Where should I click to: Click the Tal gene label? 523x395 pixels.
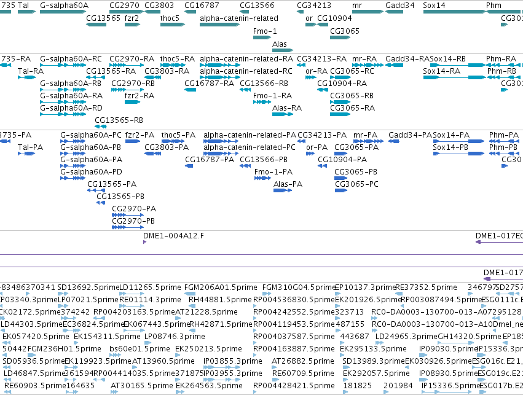point(23,6)
